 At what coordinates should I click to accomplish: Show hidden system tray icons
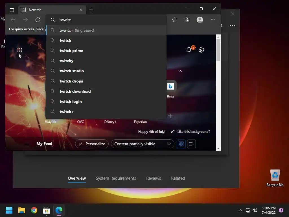(x=240, y=210)
